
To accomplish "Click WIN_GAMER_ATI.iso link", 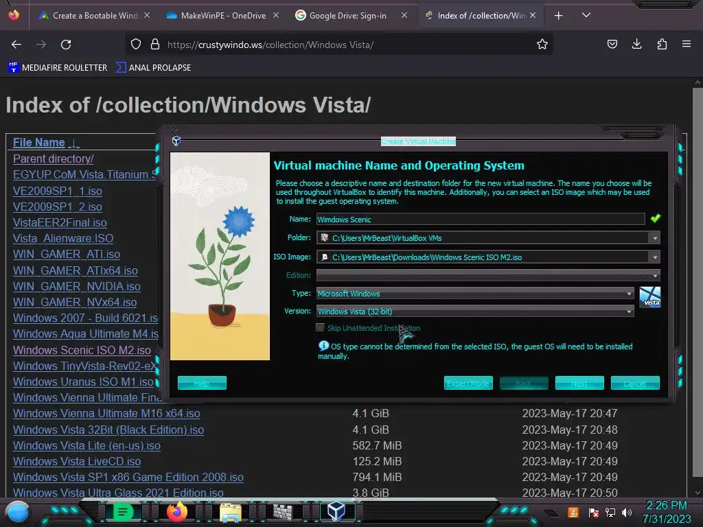I will (67, 254).
